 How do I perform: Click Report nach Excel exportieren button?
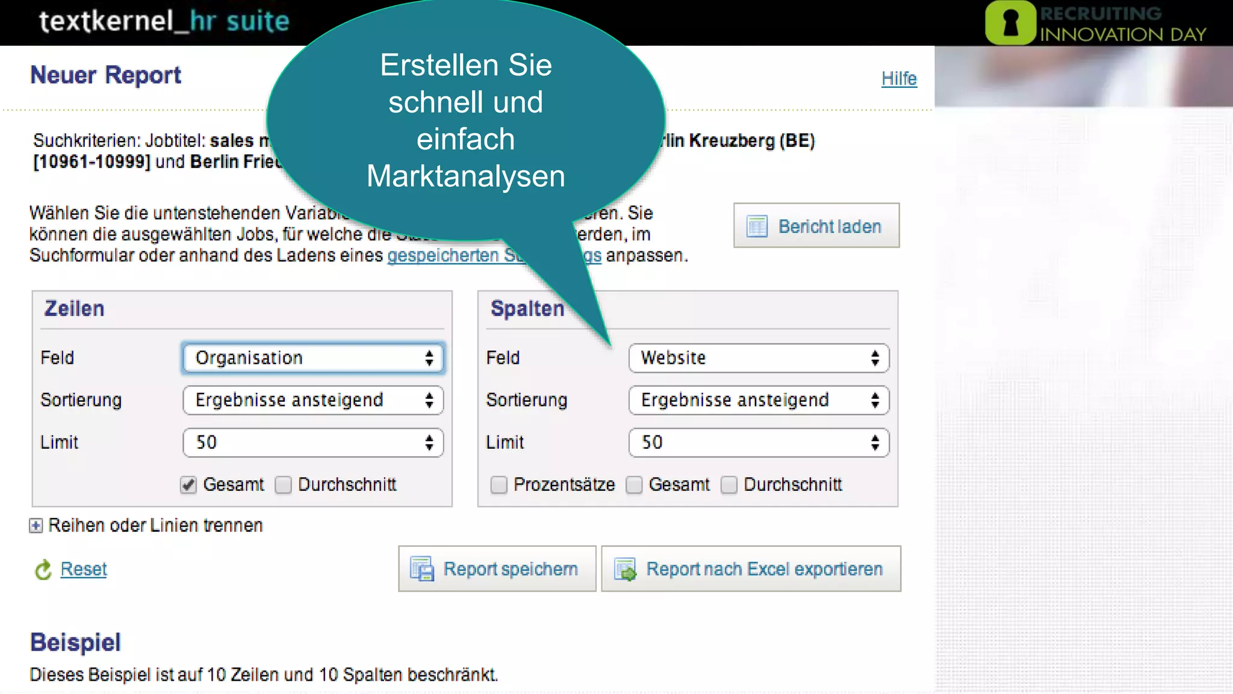pyautogui.click(x=751, y=569)
